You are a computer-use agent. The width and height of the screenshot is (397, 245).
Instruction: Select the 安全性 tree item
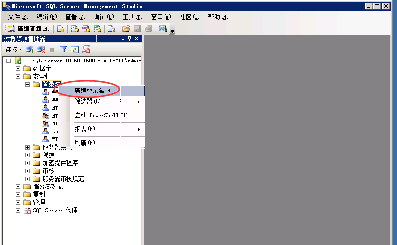click(42, 76)
